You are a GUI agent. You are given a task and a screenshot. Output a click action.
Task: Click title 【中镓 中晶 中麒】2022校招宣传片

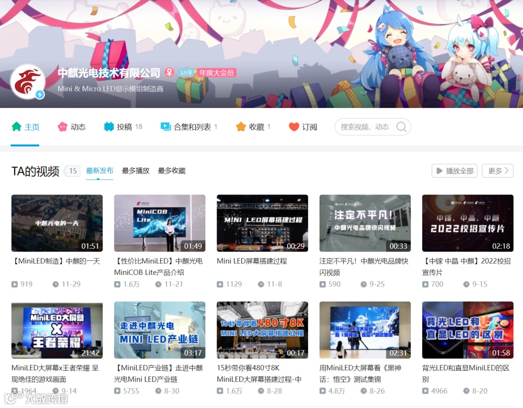coord(467,267)
